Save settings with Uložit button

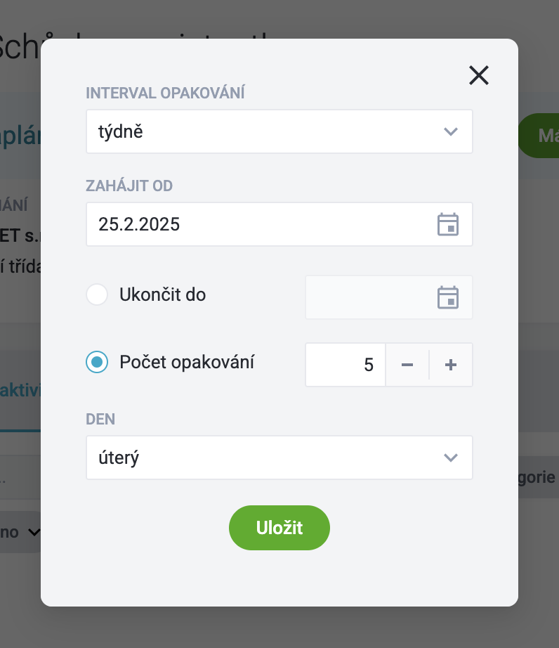point(279,528)
